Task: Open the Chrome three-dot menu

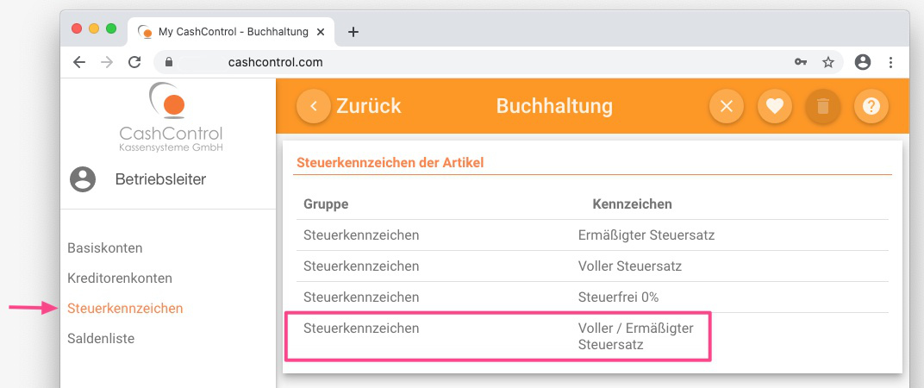Action: (890, 62)
